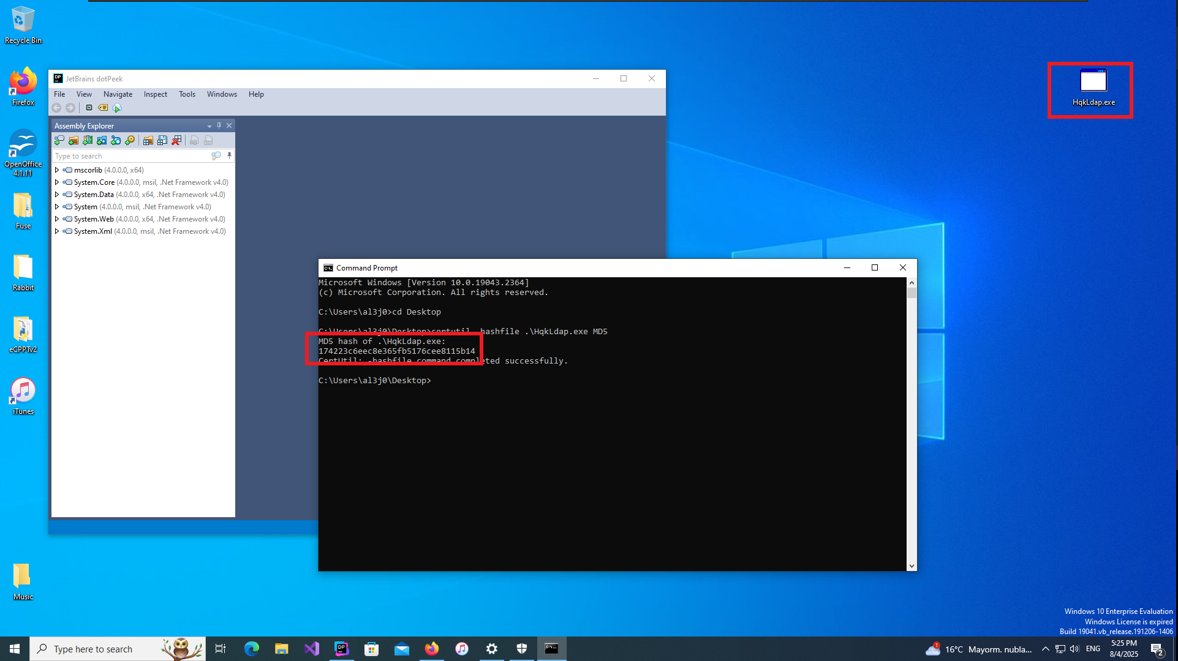
Task: Click the Navigate Back arrow in dotPeek toolbar
Action: 56,108
